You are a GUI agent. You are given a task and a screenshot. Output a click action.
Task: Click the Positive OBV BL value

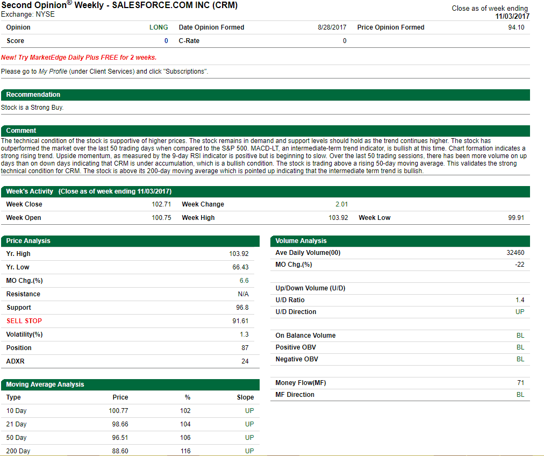tap(520, 347)
